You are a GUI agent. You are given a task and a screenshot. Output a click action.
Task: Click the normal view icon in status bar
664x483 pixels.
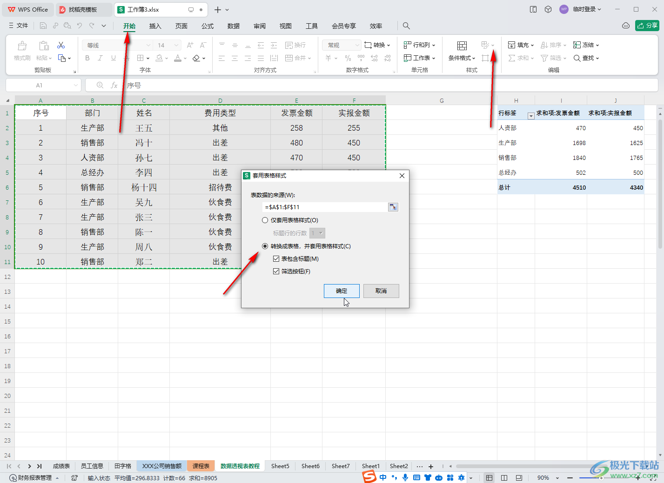point(489,478)
